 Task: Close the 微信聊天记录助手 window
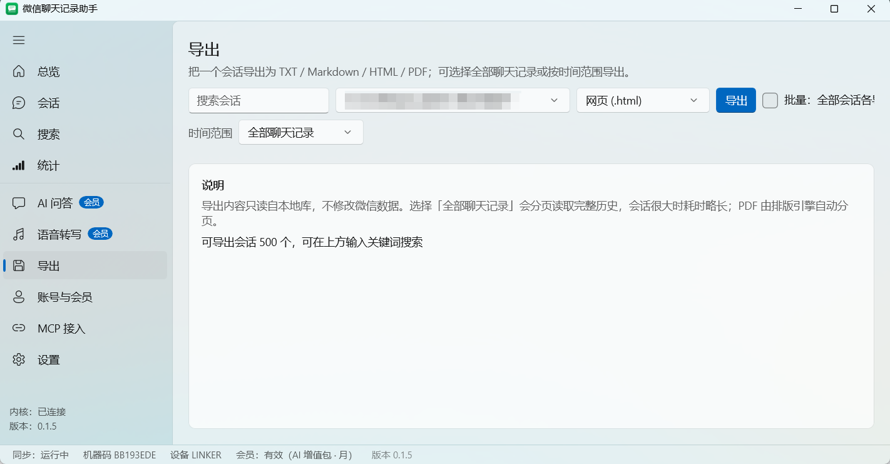[871, 9]
